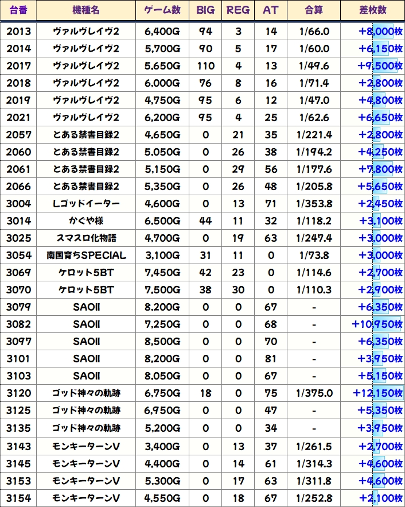This screenshot has height=507, width=405.
Task: Click BIG count 110 cell
Action: (205, 66)
